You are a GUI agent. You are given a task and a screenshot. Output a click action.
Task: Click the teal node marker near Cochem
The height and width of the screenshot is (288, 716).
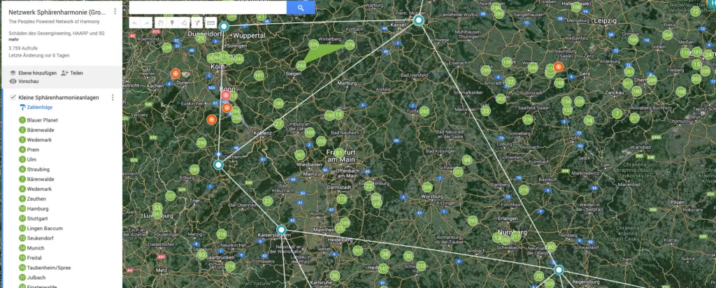(x=218, y=165)
